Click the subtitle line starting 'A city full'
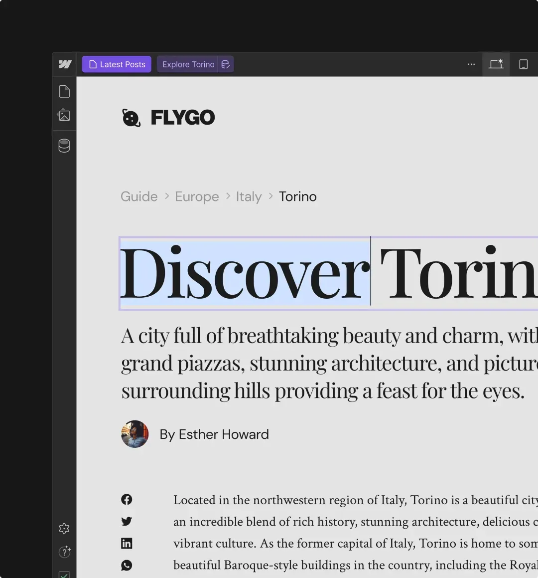 330,336
